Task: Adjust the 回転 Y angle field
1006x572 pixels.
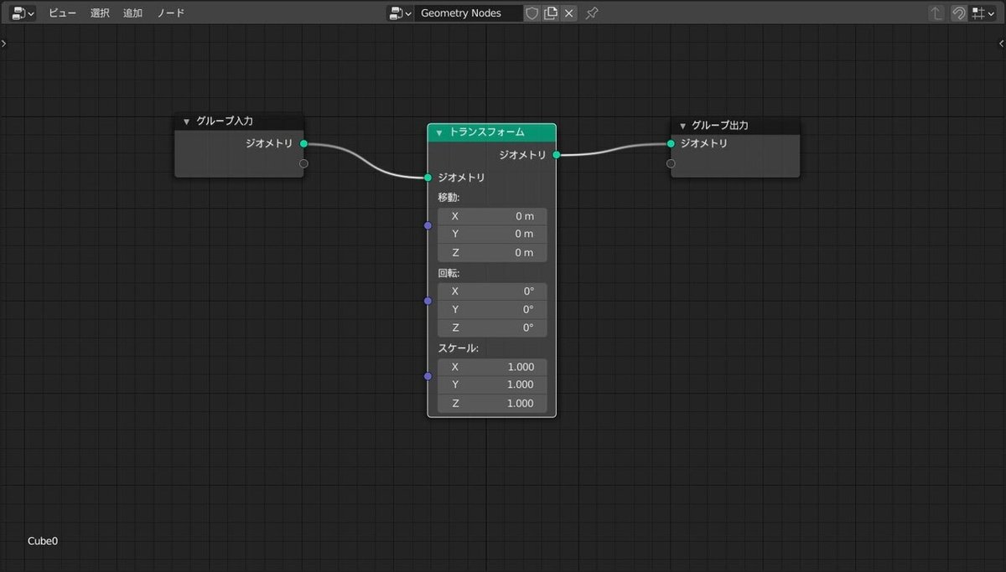Action: pyautogui.click(x=492, y=310)
